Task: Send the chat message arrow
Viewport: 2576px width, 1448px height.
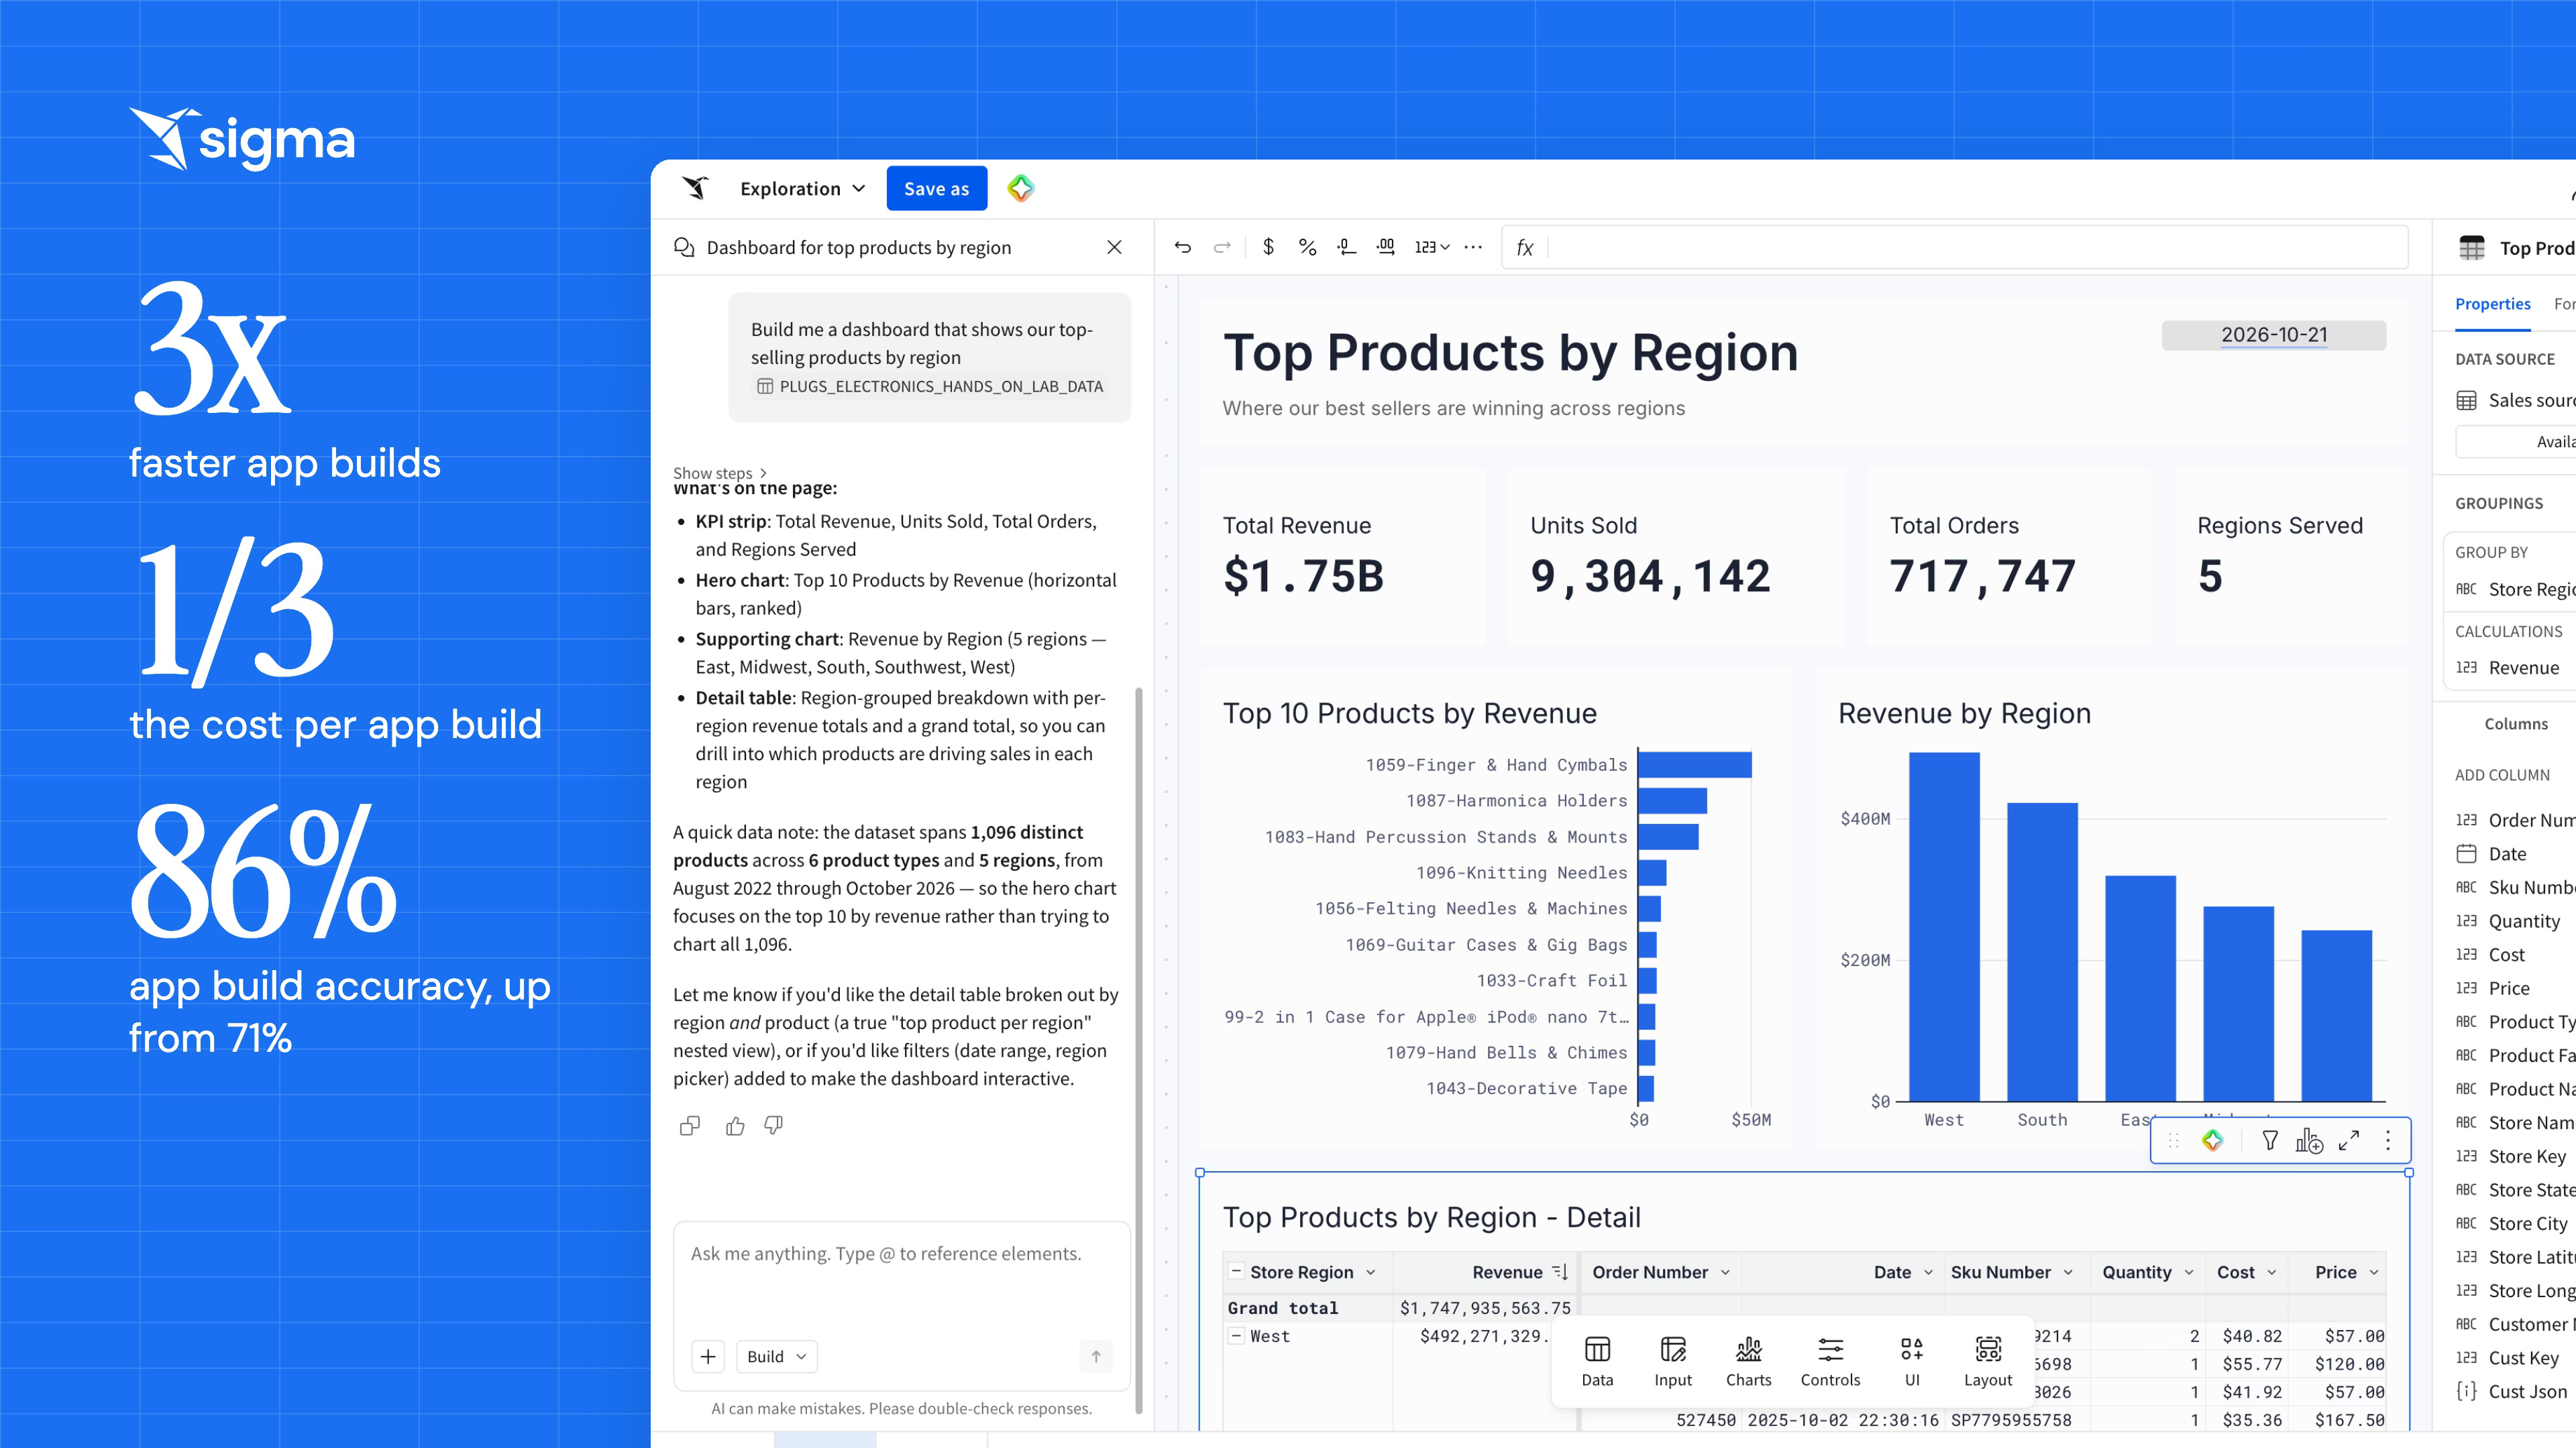Action: [x=1096, y=1356]
